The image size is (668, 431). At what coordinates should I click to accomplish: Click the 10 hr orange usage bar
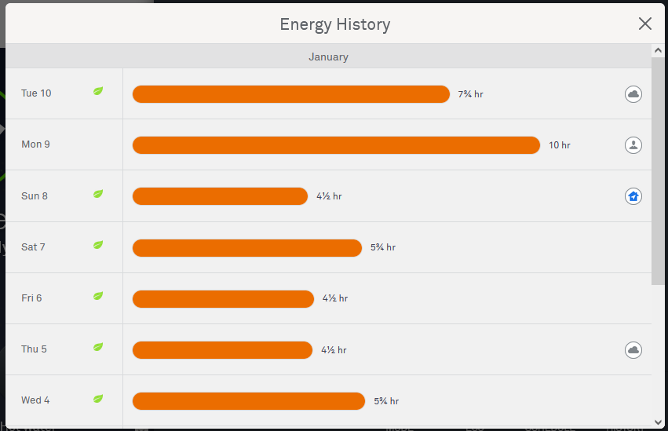[336, 145]
